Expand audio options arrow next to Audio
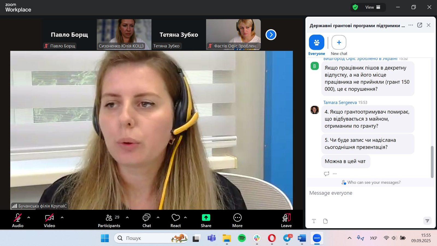437x246 pixels. pyautogui.click(x=29, y=218)
